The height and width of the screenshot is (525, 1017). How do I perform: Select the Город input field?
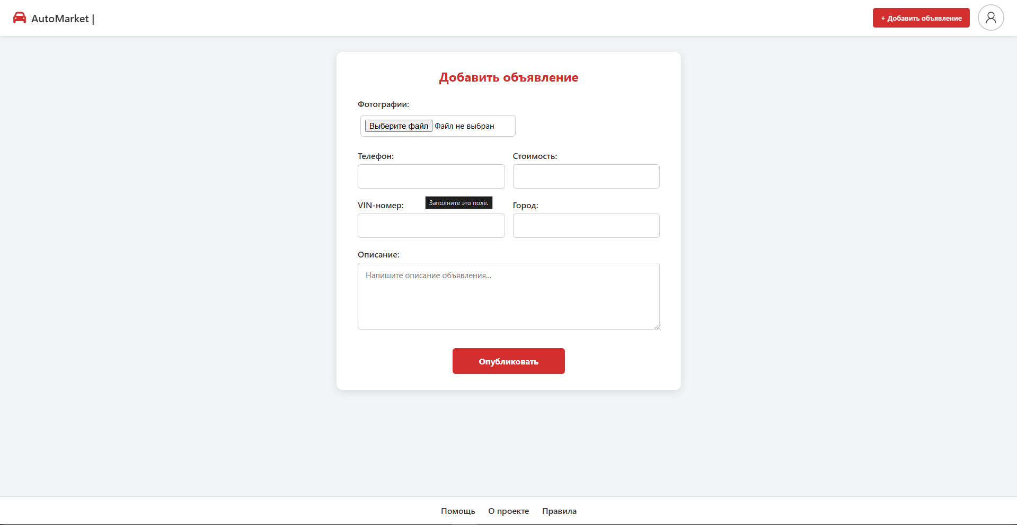pos(586,226)
